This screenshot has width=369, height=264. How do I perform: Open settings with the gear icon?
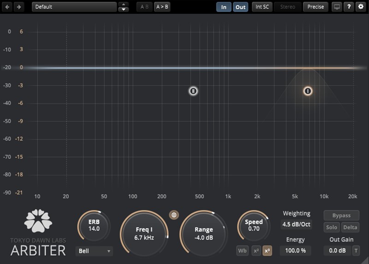point(361,7)
